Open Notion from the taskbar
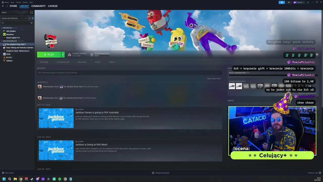The height and width of the screenshot is (182, 323). tap(65, 179)
